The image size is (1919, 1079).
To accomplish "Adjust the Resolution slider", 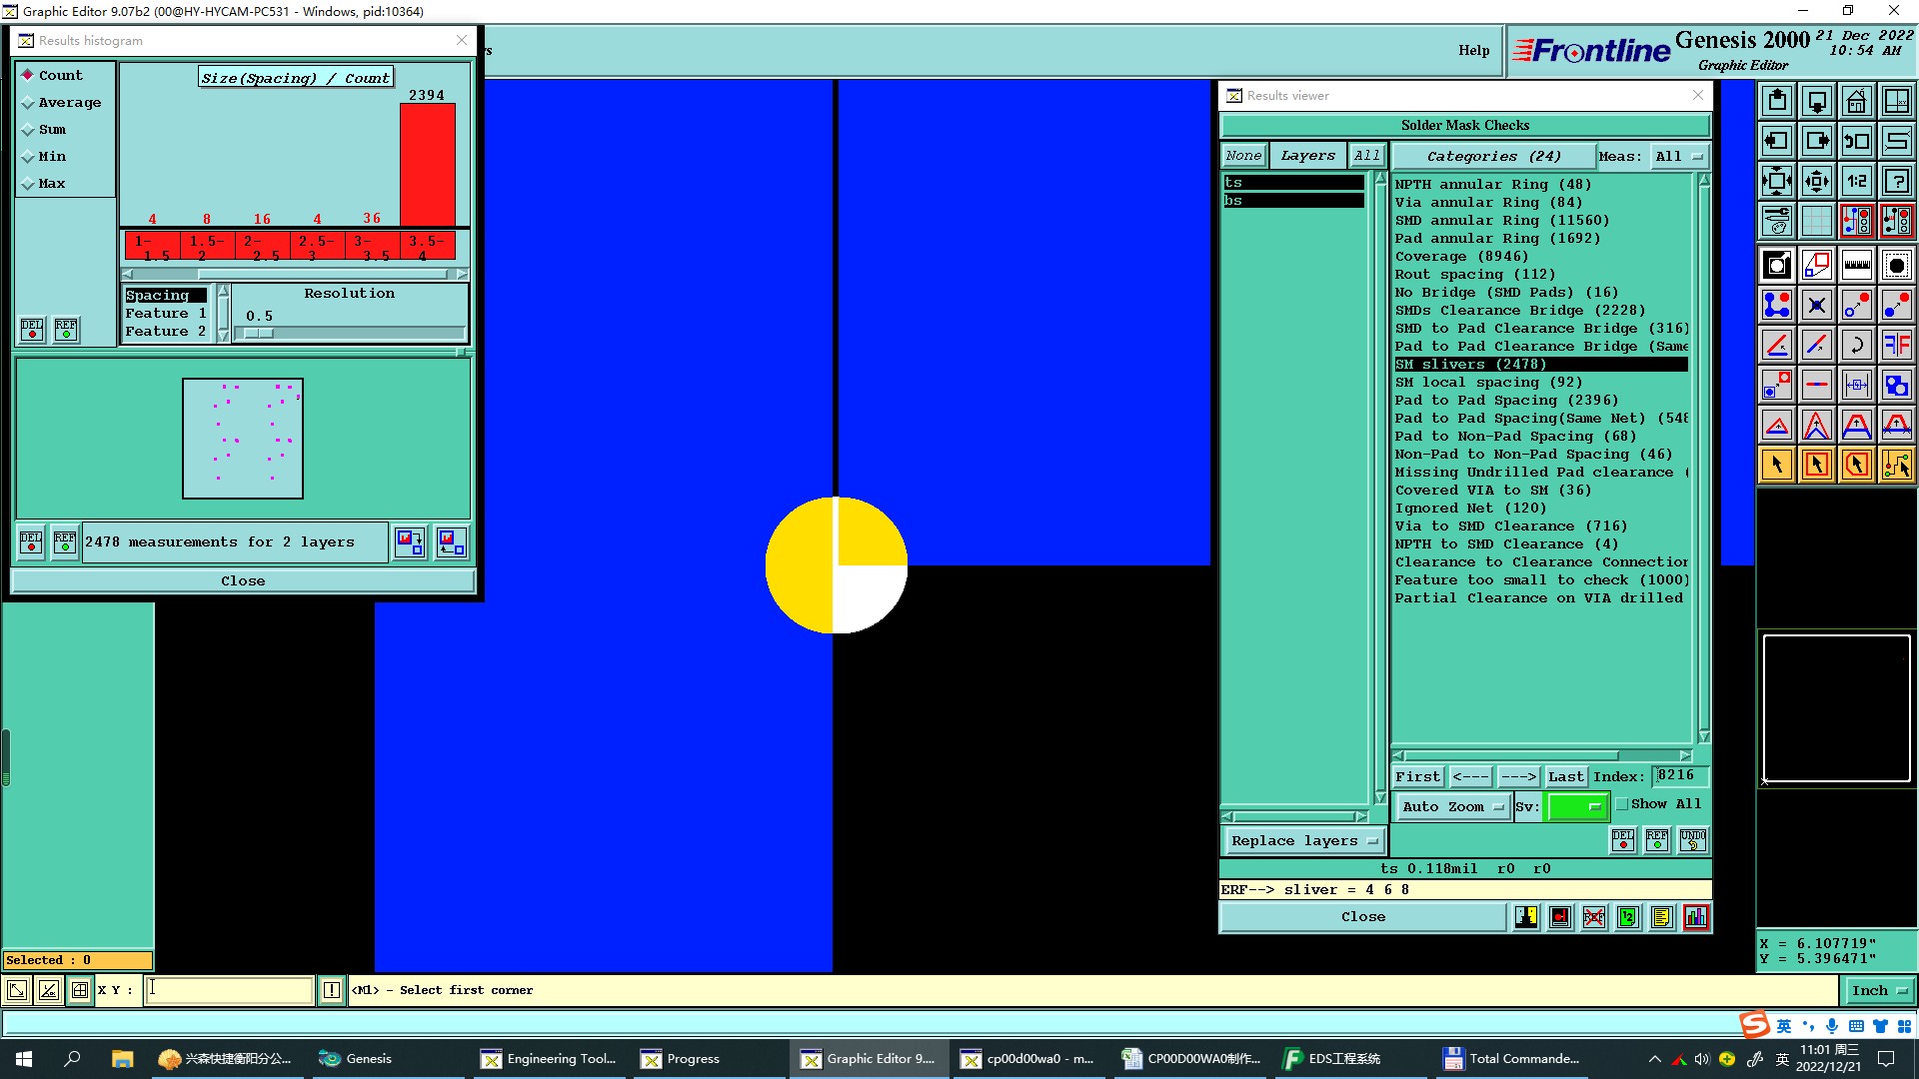I will point(259,334).
